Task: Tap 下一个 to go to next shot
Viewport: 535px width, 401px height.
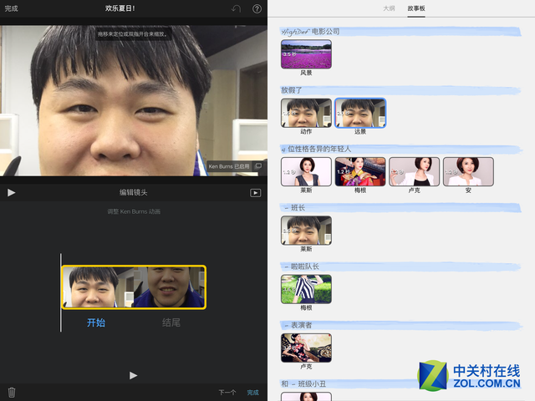Action: 227,392
